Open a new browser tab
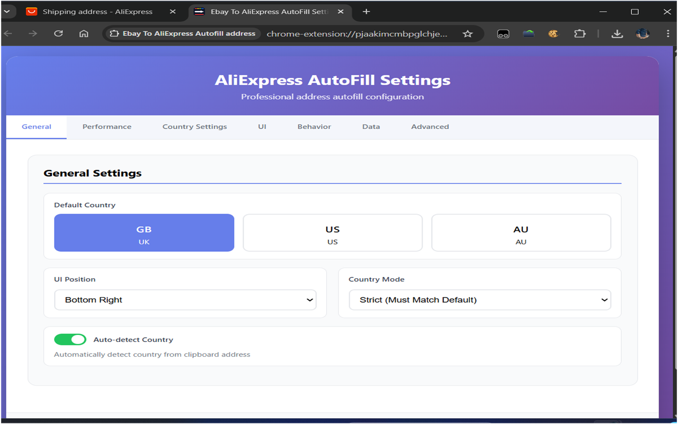 (x=366, y=11)
